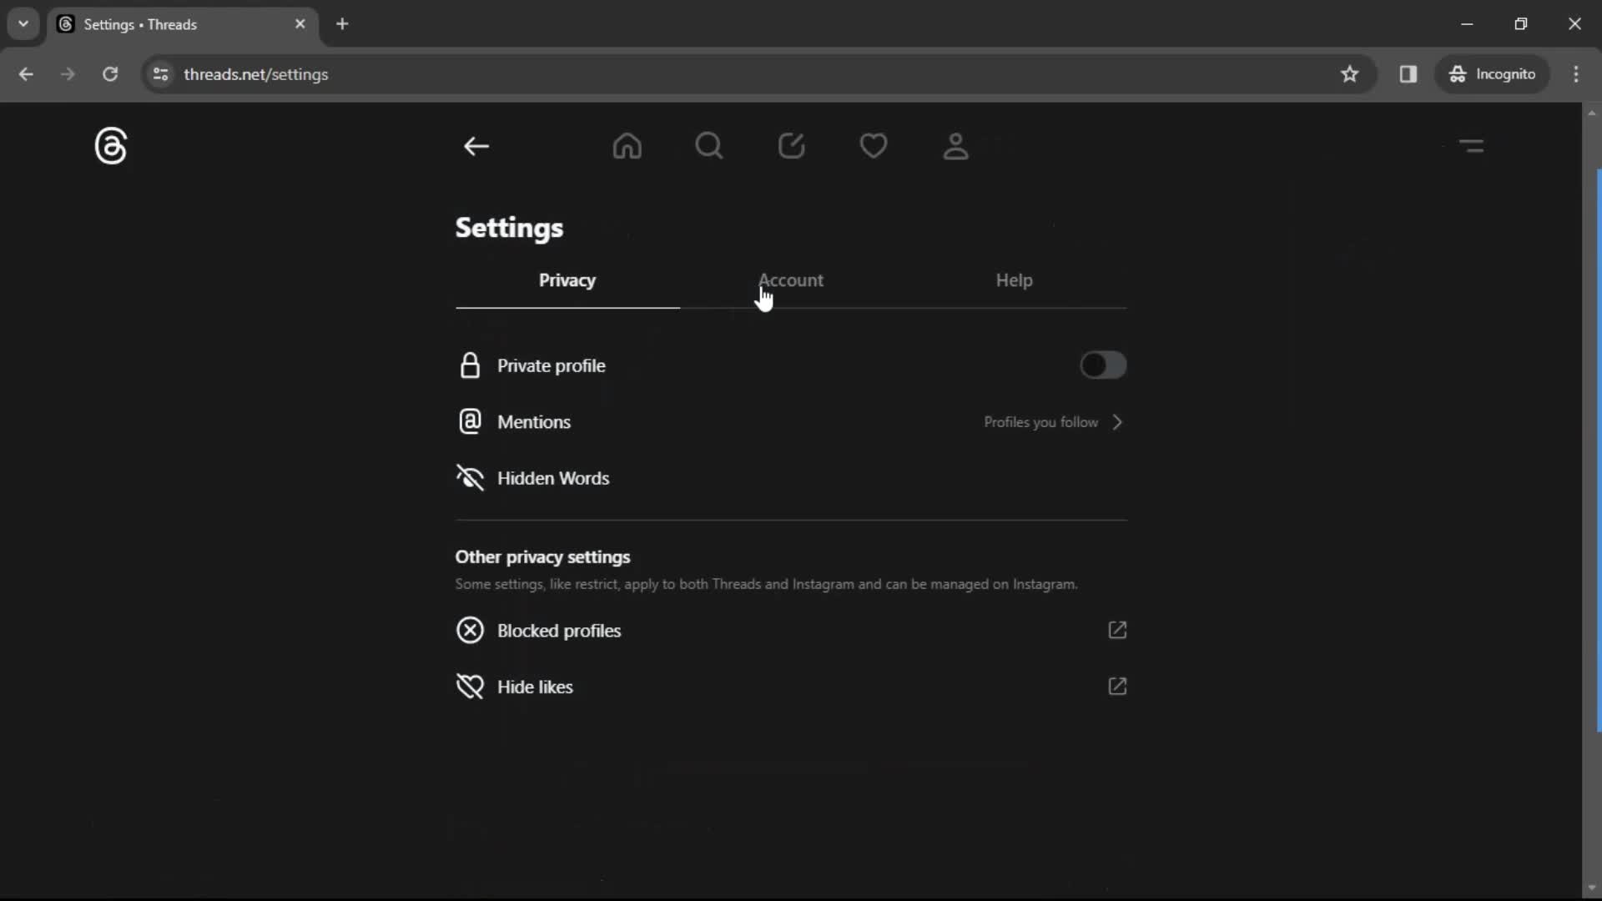
Task: Select the Account tab
Action: [x=790, y=279]
